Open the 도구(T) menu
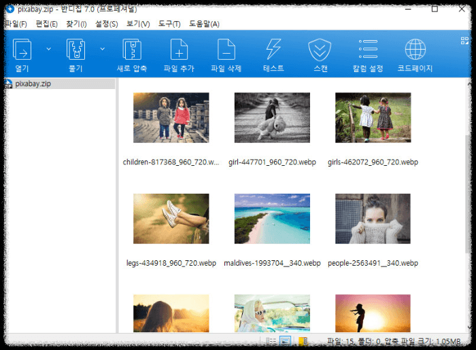Image resolution: width=476 pixels, height=350 pixels. [x=169, y=24]
